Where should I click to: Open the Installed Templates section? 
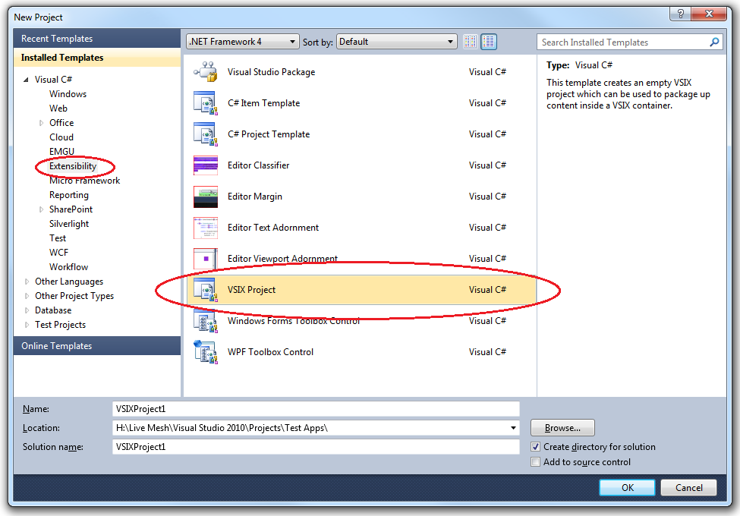[x=97, y=58]
